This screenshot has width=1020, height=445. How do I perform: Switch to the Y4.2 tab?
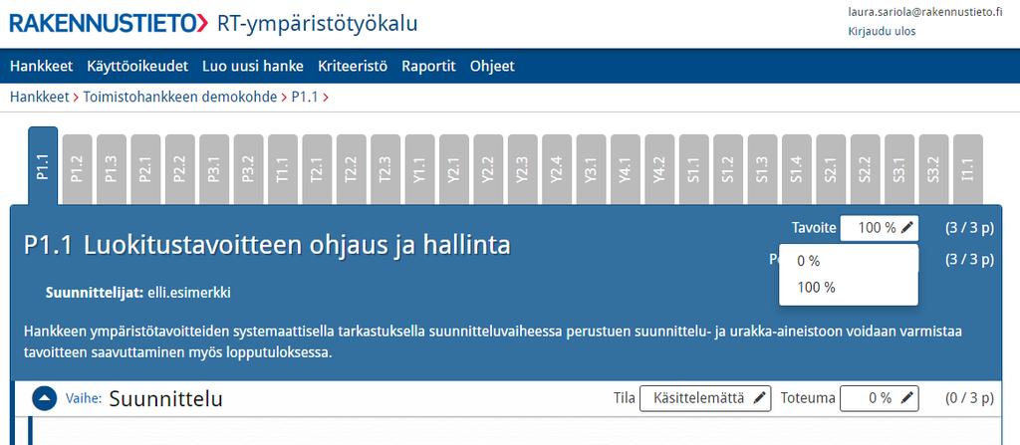pos(659,169)
